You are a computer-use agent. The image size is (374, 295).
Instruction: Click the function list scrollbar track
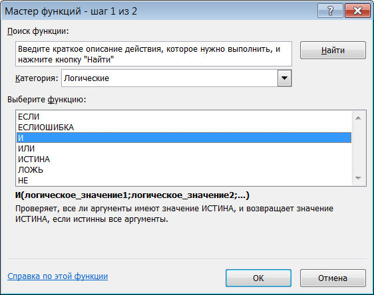358,148
